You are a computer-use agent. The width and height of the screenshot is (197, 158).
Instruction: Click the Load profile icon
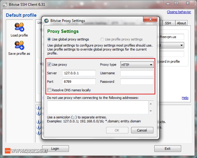tap(19, 27)
